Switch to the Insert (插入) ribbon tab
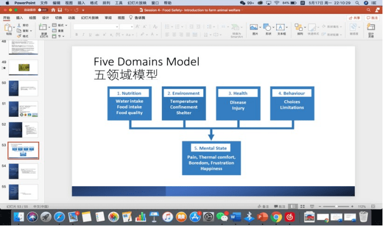383x226 pixels. click(x=20, y=17)
